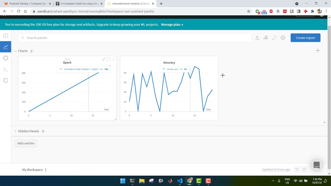Viewport: 331px width, 186px height.
Task: Click the x-axis settings icon
Action: (x=257, y=38)
